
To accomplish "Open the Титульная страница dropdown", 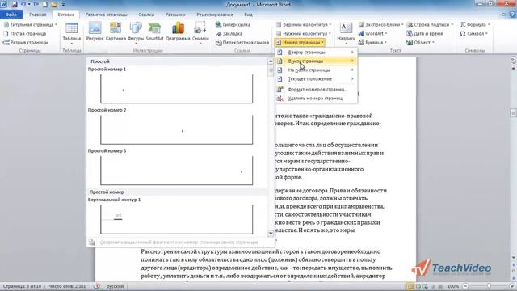I will (30, 25).
